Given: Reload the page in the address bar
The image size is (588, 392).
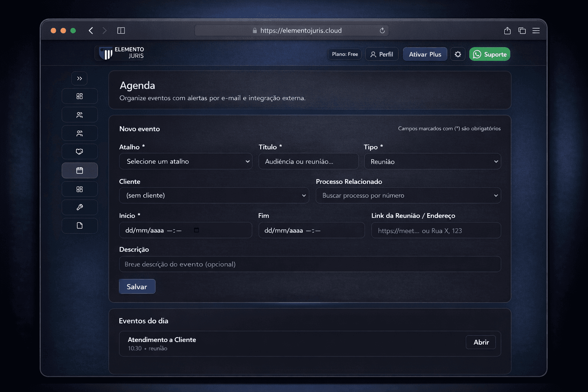Looking at the screenshot, I should click(382, 31).
